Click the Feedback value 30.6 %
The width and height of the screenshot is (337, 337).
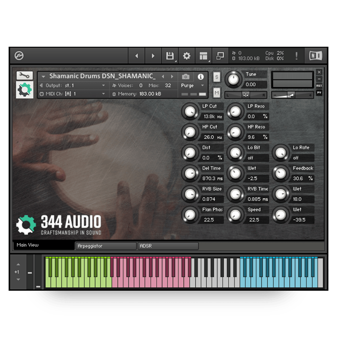[x=302, y=178]
